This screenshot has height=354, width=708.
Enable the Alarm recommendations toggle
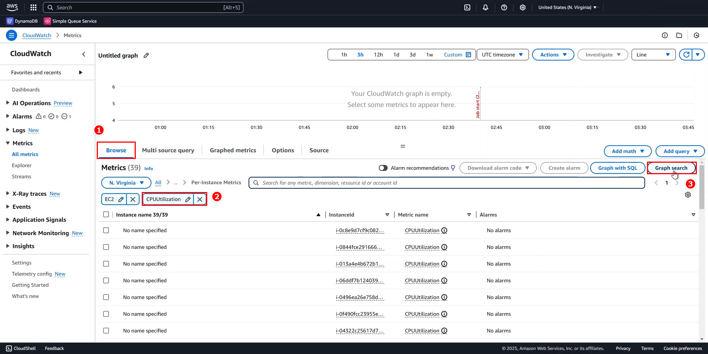tap(383, 168)
